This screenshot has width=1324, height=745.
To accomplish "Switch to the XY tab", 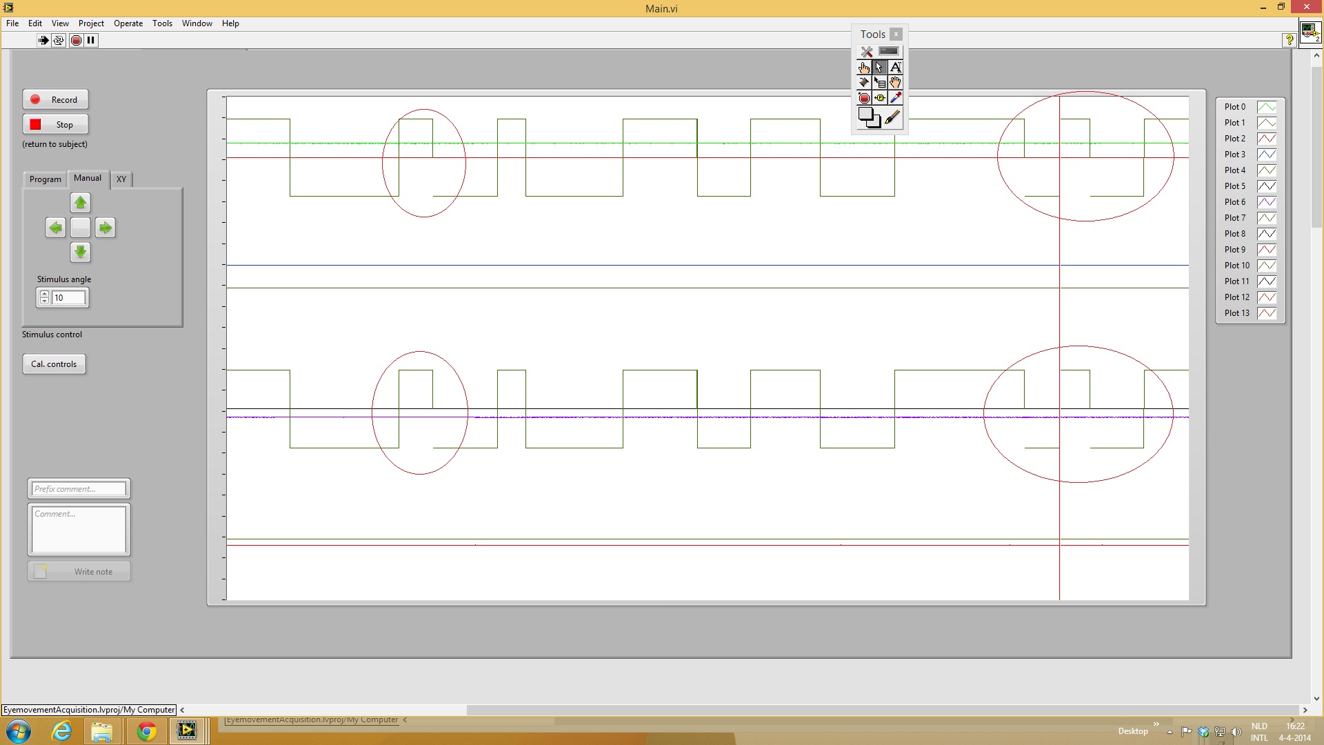I will [121, 178].
